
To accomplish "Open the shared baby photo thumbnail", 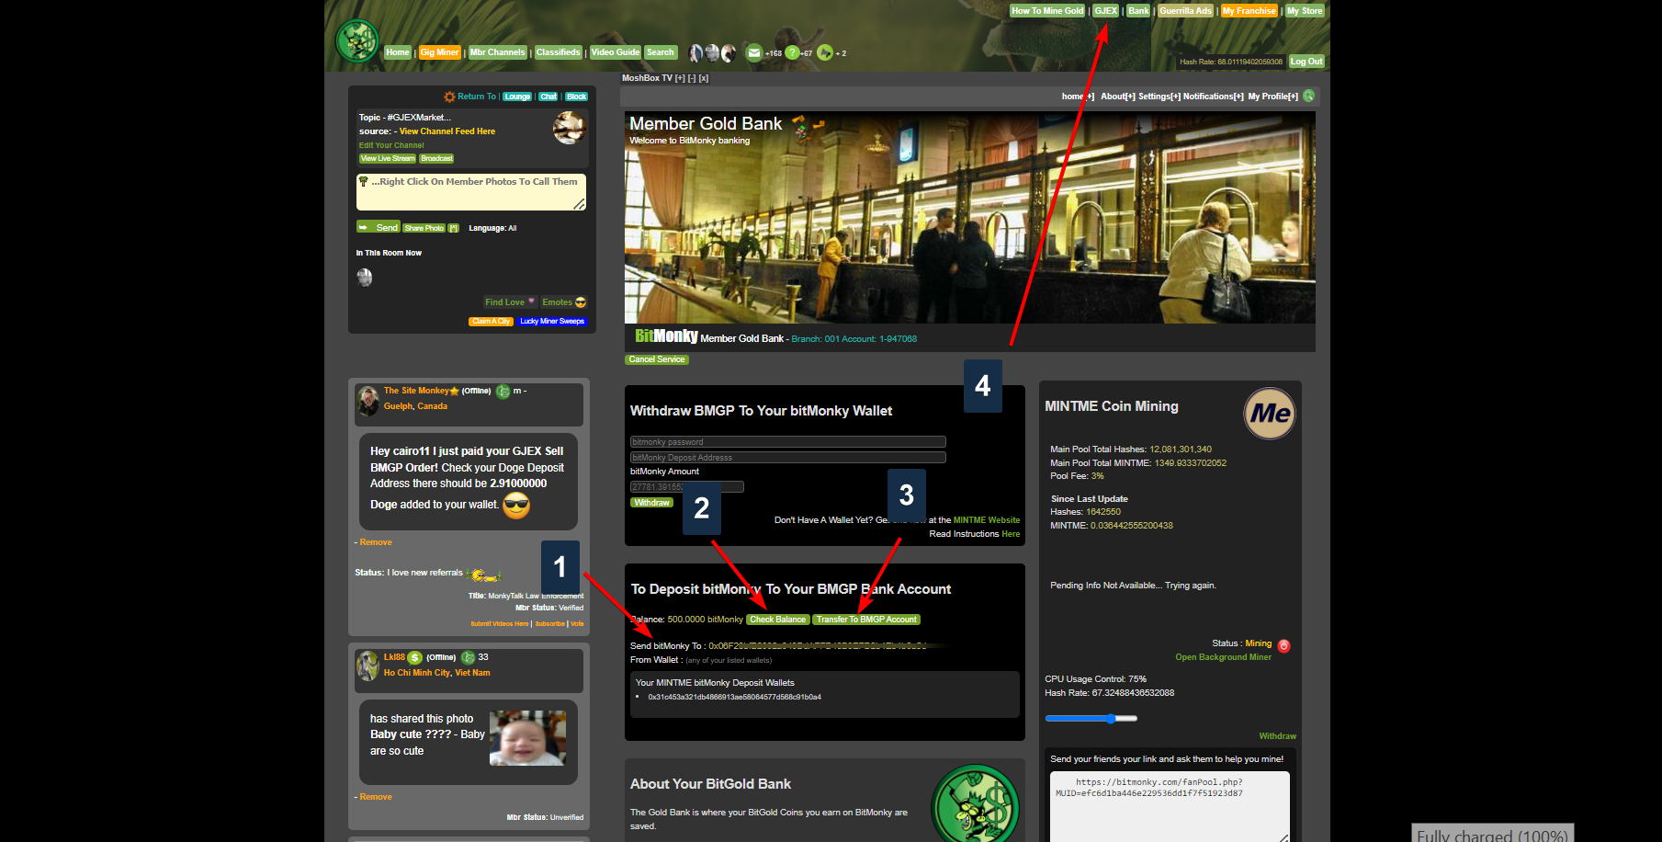I will coord(527,738).
